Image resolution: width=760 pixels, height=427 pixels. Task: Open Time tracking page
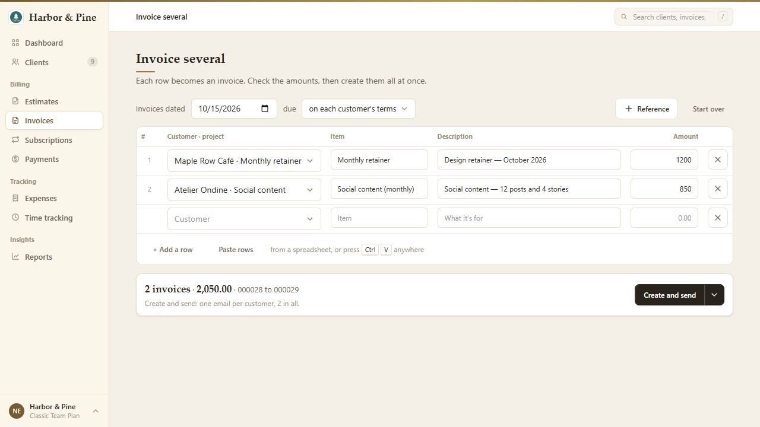coord(54,218)
